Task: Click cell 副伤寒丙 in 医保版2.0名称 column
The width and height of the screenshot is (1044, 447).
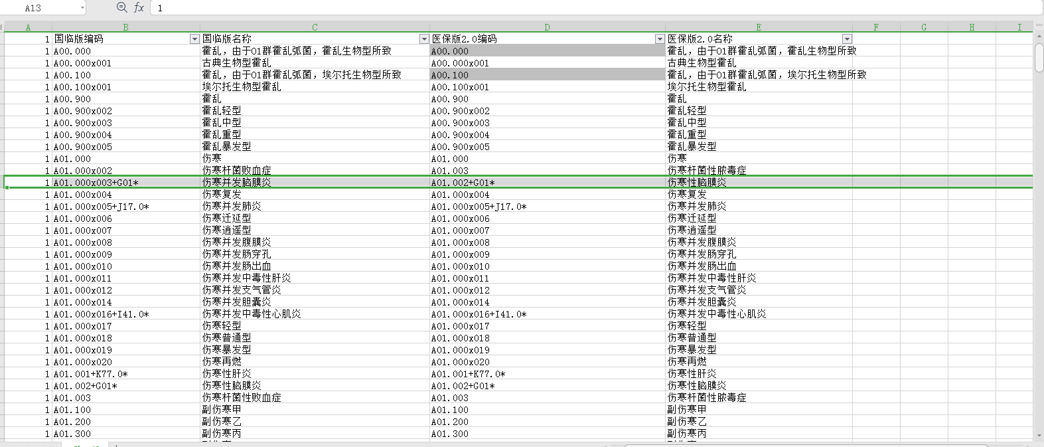Action: [x=759, y=434]
